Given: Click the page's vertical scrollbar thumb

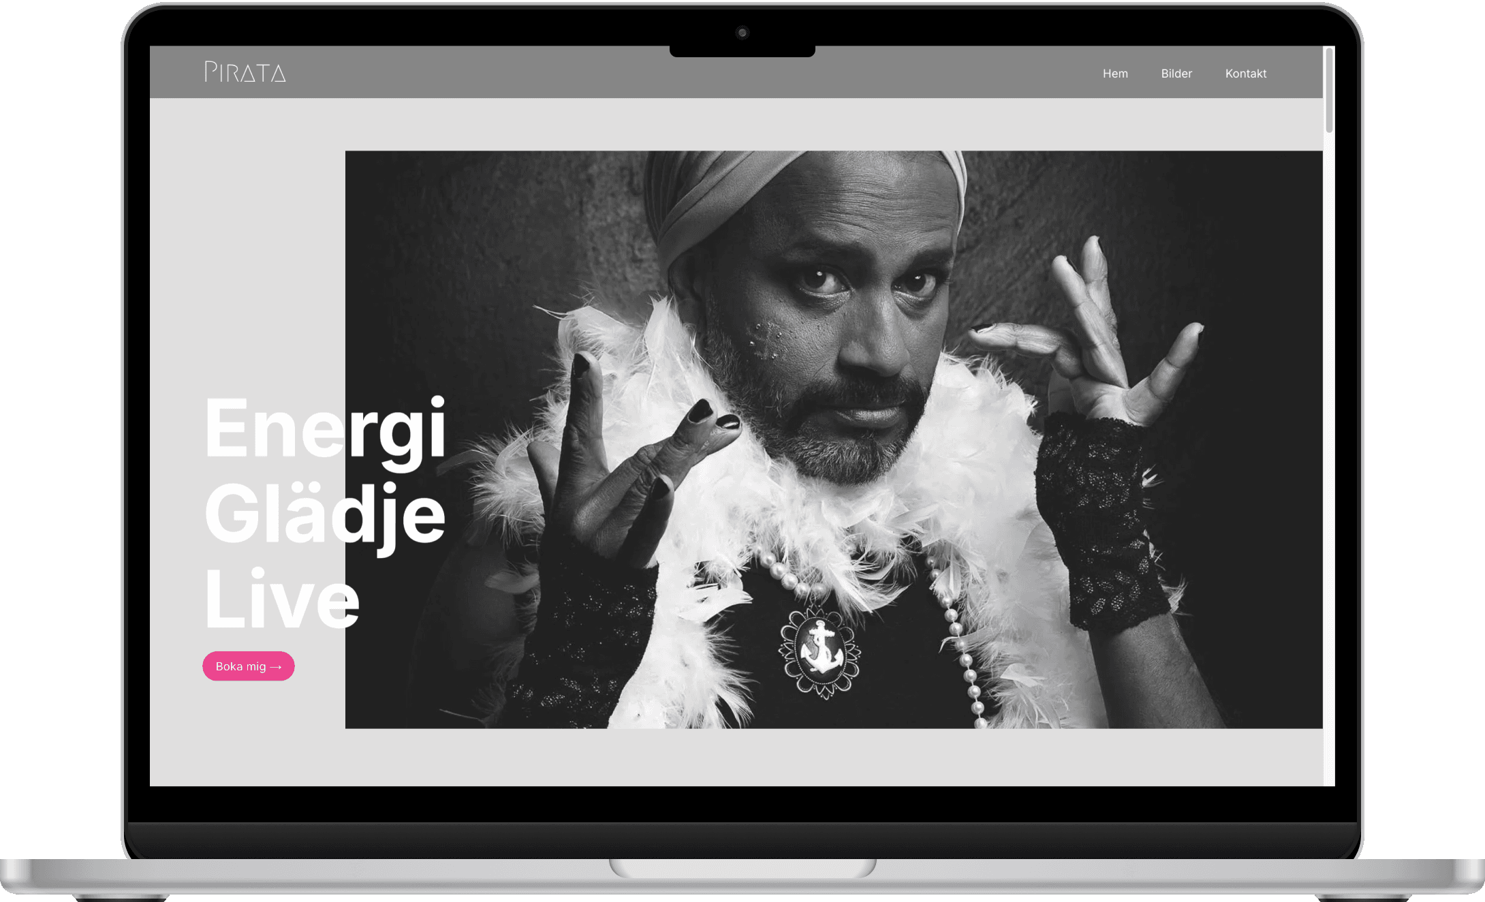Looking at the screenshot, I should point(1329,90).
